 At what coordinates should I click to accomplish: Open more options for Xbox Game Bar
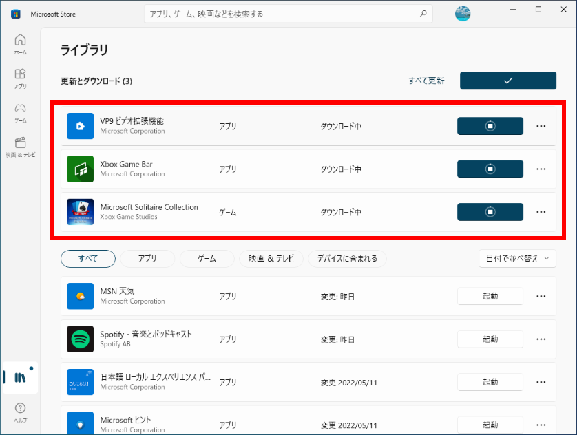click(541, 169)
